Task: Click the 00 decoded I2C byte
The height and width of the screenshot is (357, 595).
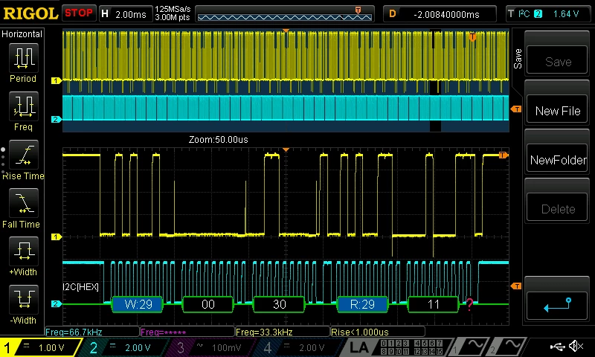Action: 208,304
